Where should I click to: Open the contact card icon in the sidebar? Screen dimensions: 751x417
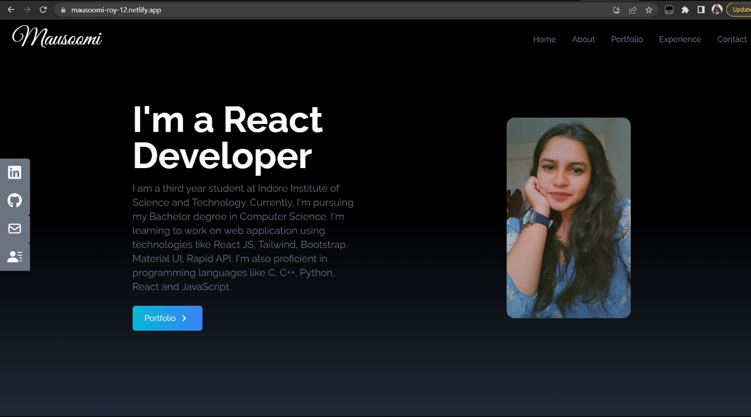click(15, 256)
